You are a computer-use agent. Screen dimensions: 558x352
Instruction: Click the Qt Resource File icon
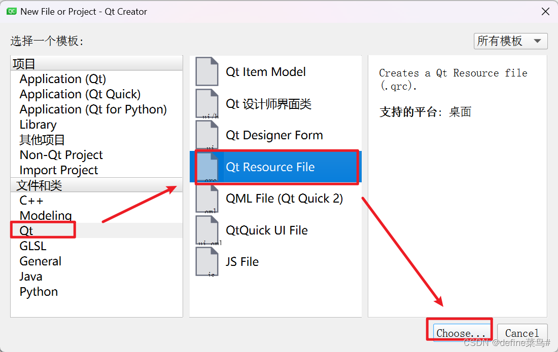pyautogui.click(x=207, y=167)
